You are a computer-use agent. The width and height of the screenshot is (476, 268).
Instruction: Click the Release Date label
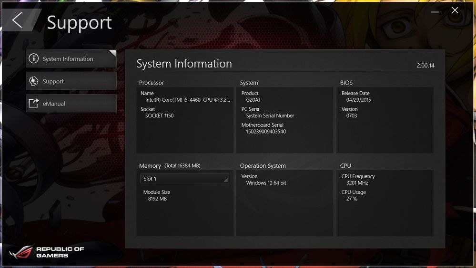point(355,93)
